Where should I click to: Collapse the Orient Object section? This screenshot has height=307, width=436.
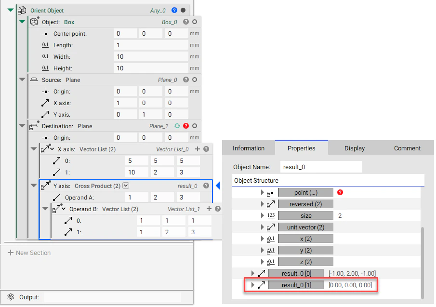11,10
